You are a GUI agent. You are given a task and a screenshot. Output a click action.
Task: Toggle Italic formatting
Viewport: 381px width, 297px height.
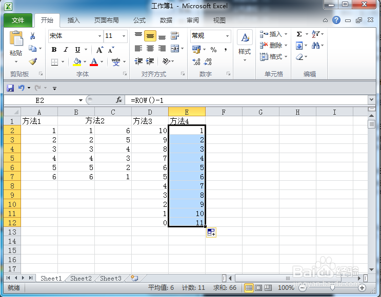tap(66, 50)
